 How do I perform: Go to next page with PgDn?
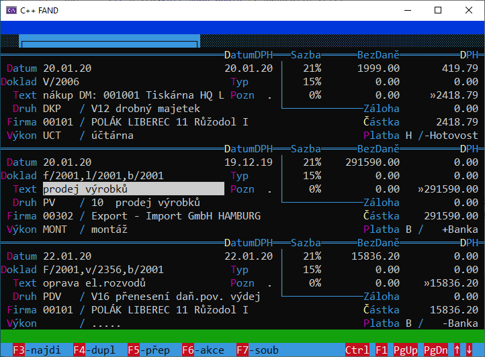click(x=435, y=350)
